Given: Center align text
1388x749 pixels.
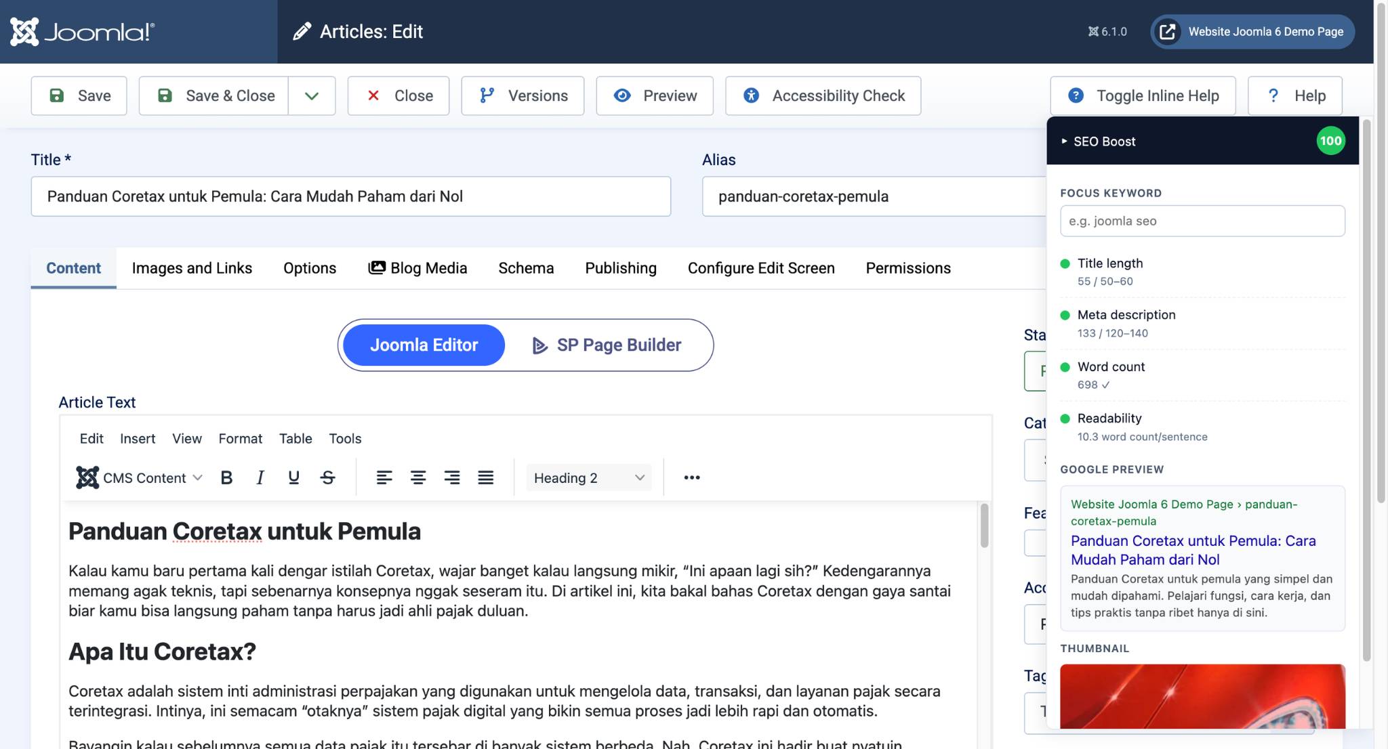Looking at the screenshot, I should tap(418, 478).
